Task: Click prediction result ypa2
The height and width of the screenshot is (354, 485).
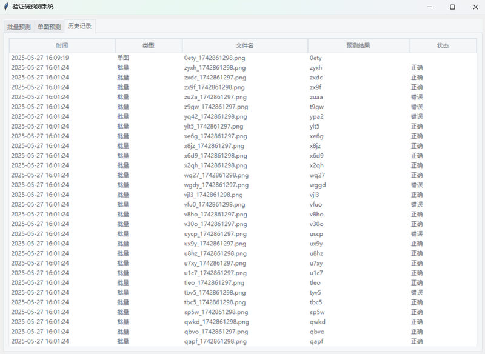Action: point(316,116)
